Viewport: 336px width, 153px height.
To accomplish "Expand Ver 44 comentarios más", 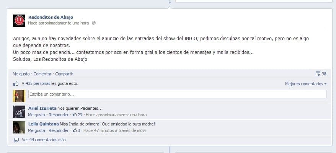I will coord(44,140).
